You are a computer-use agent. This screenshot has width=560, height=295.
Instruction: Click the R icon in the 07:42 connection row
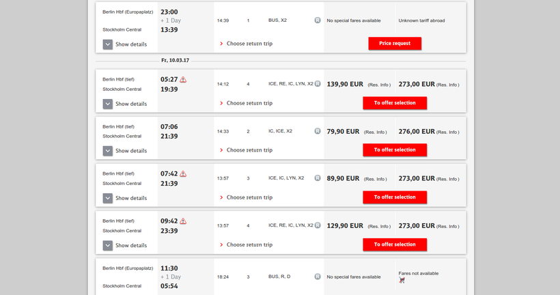coord(318,178)
